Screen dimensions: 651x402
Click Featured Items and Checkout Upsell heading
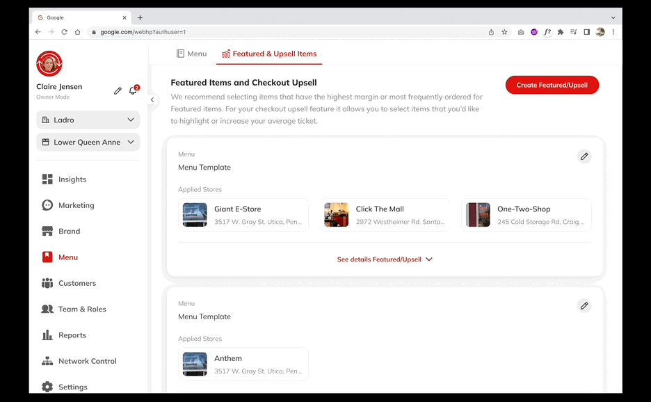pyautogui.click(x=243, y=83)
